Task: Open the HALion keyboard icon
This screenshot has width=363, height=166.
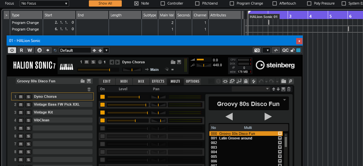Action: point(66,67)
